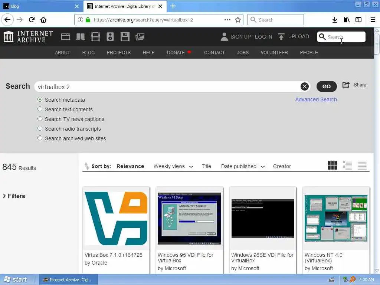Click the user avatar icon beside Sign Up

coord(224,37)
